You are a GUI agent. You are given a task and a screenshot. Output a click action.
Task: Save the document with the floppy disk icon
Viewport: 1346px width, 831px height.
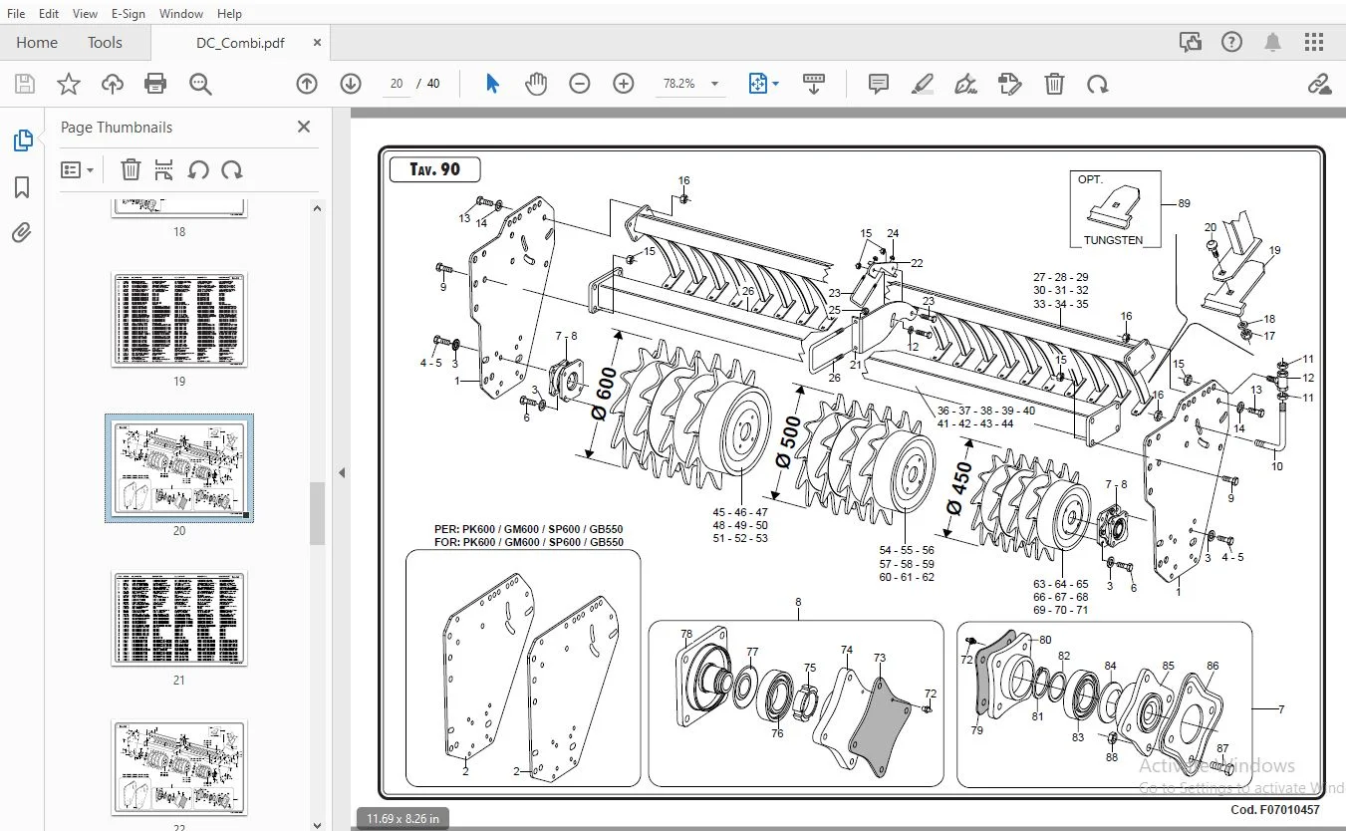click(x=24, y=84)
